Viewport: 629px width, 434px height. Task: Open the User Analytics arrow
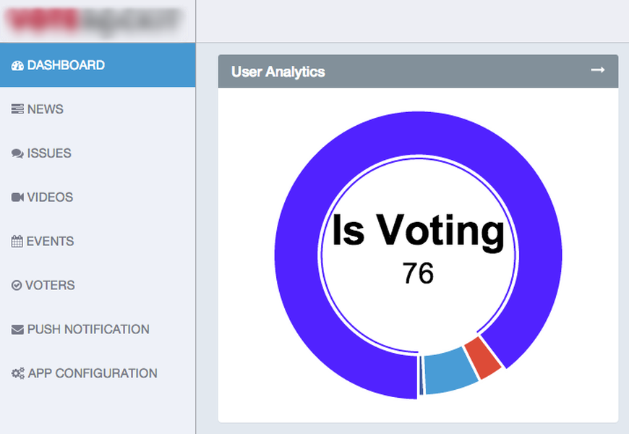tap(597, 70)
